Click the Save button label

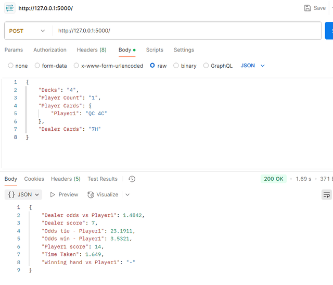[x=319, y=8]
